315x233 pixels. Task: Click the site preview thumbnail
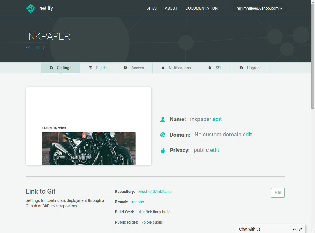click(89, 126)
